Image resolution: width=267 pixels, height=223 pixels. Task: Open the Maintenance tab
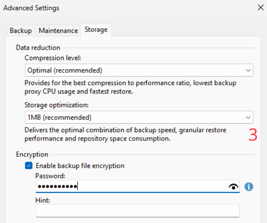(58, 31)
